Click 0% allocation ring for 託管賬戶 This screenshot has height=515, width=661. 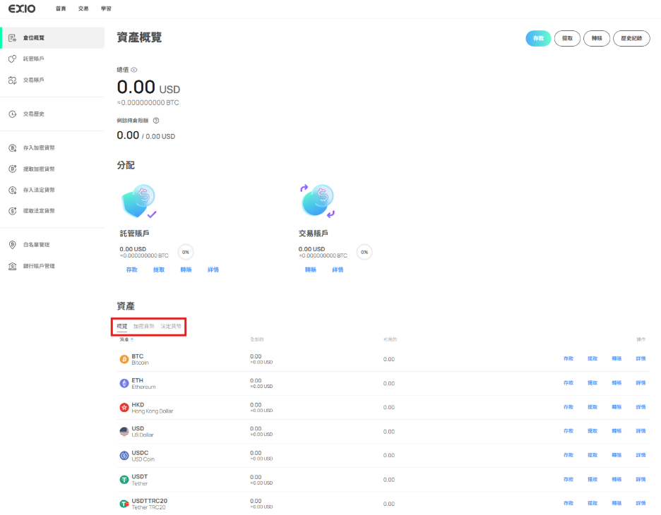tap(186, 252)
